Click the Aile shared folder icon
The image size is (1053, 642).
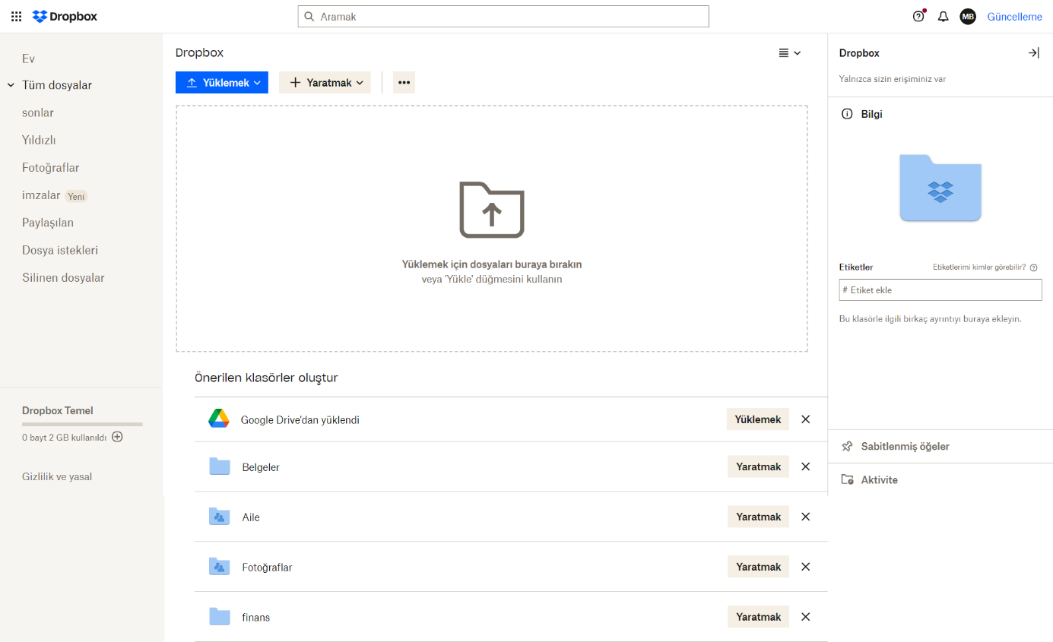click(220, 517)
